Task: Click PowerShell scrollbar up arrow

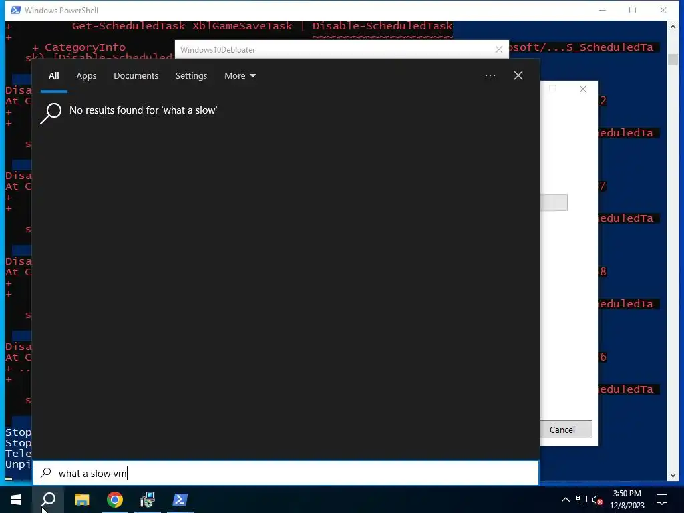Action: (673, 27)
